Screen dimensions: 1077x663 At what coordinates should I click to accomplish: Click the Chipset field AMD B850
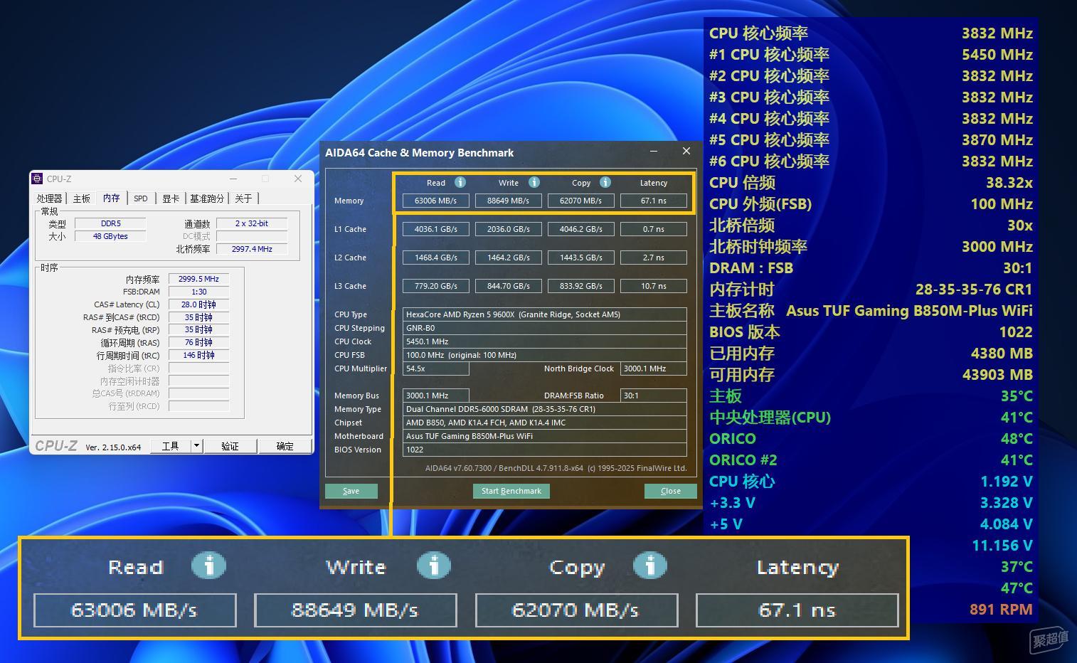[x=545, y=423]
